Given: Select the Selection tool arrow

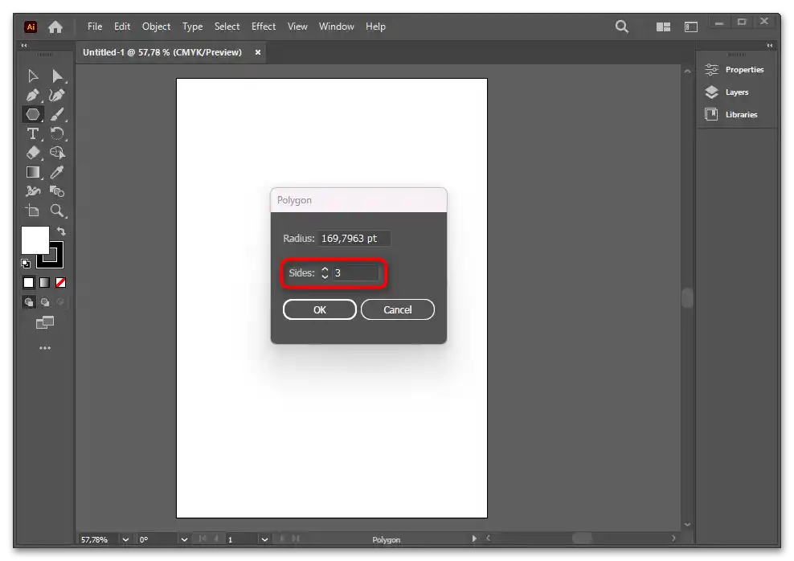Looking at the screenshot, I should [x=33, y=76].
